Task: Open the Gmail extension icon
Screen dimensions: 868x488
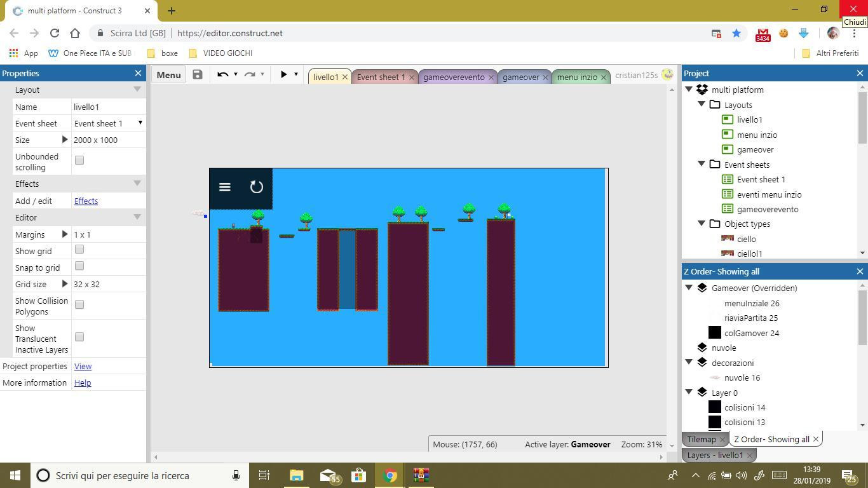Action: [763, 34]
